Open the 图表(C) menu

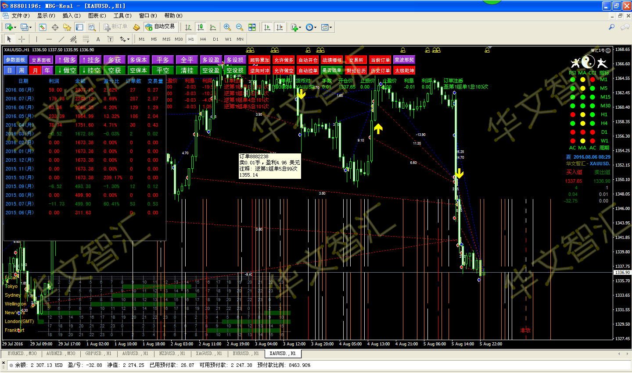pyautogui.click(x=97, y=16)
